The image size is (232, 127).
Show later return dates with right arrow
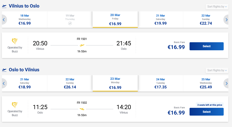tap(226, 83)
